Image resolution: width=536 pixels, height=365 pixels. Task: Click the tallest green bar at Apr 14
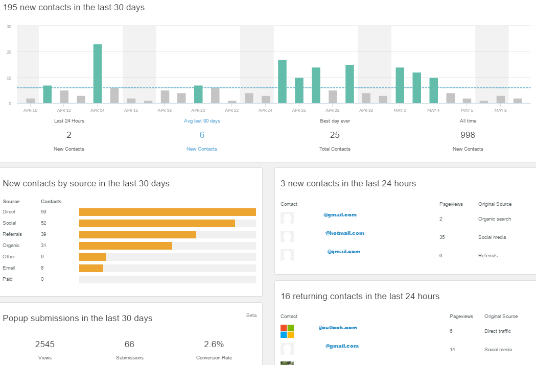pos(98,74)
